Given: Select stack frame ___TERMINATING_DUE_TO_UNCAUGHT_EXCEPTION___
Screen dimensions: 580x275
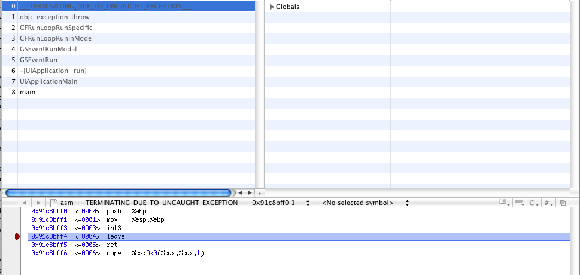Looking at the screenshot, I should pyautogui.click(x=128, y=7).
